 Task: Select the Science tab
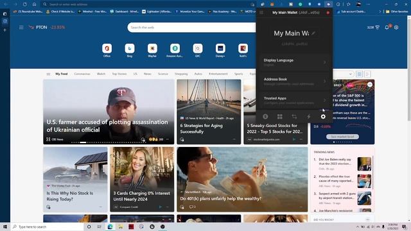pyautogui.click(x=162, y=74)
